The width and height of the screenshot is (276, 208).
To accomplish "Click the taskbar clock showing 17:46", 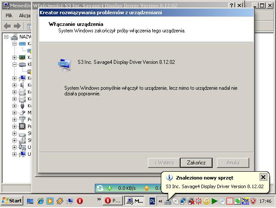I will point(265,201).
